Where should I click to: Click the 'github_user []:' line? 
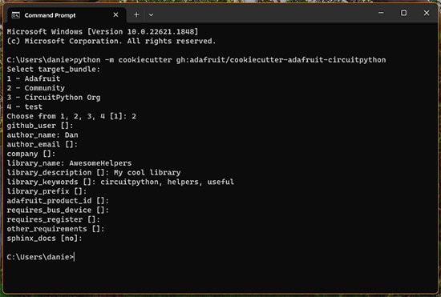coord(40,126)
